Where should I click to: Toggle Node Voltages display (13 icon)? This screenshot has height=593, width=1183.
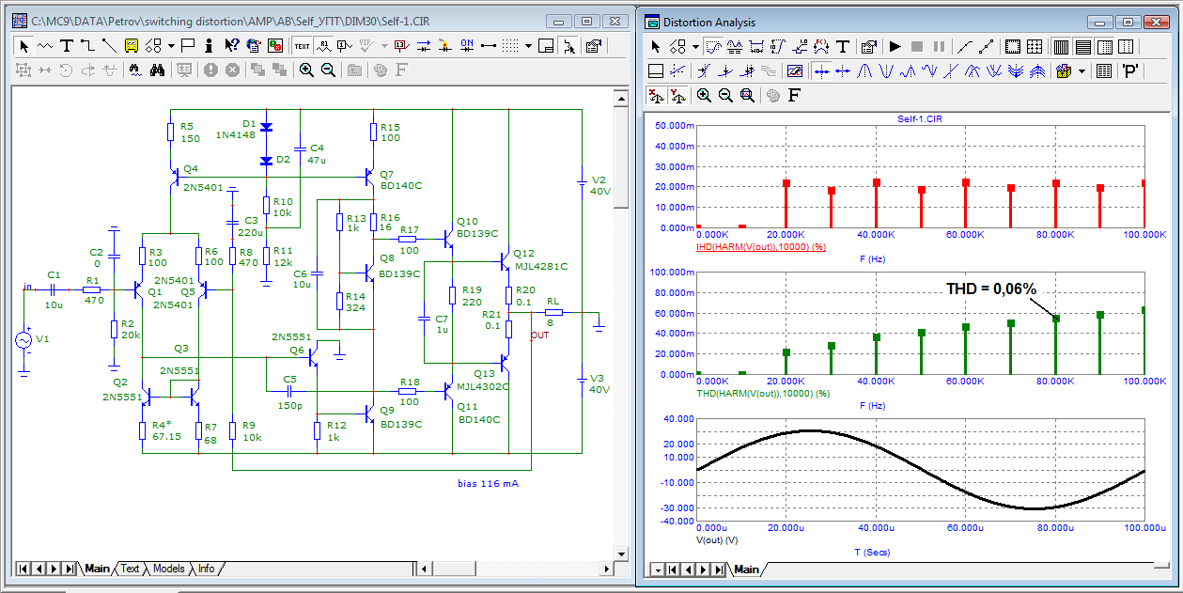(400, 45)
